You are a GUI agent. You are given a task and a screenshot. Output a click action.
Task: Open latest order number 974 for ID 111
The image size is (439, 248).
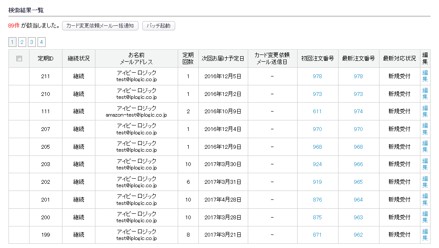click(x=358, y=112)
